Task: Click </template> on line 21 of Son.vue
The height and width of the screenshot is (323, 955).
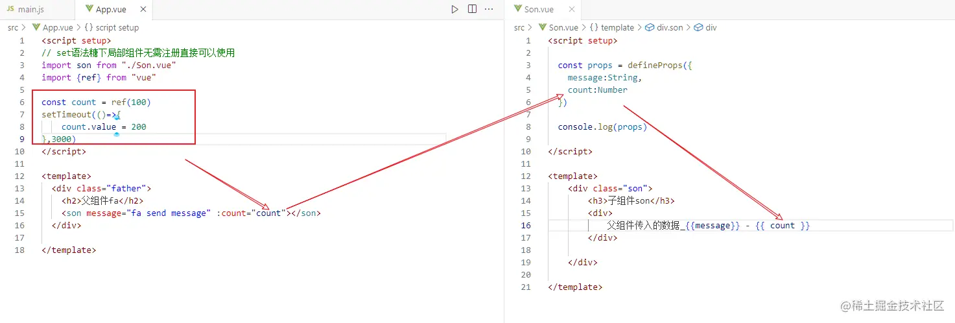Action: [x=575, y=287]
